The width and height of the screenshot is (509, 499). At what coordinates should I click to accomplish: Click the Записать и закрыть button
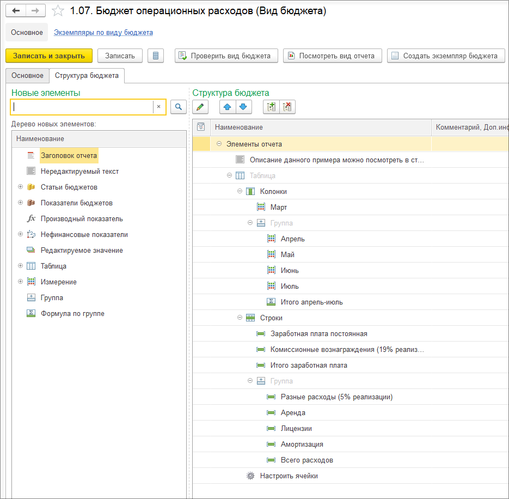point(49,56)
